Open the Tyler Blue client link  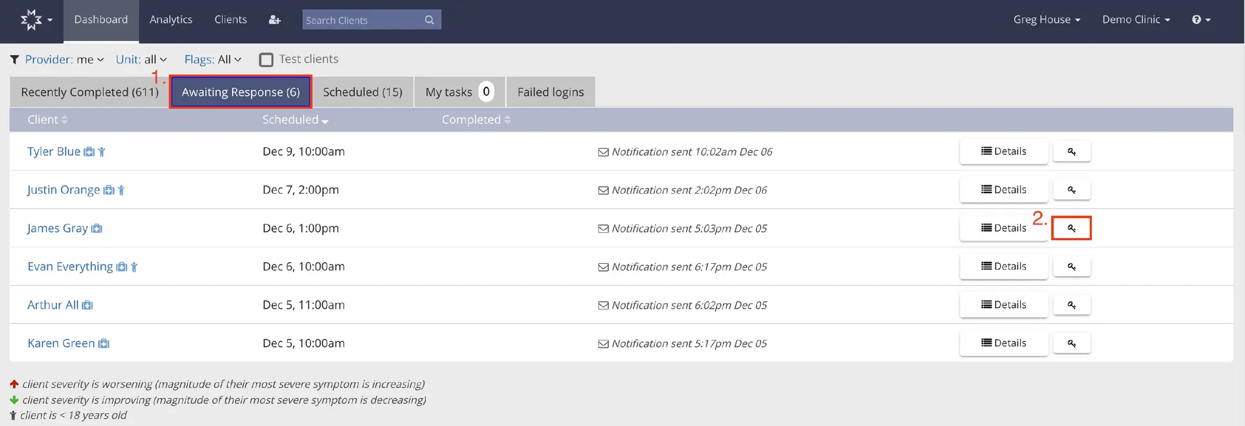(54, 152)
